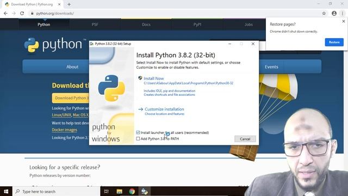Click the Restore button
348x196 pixels.
tap(334, 42)
